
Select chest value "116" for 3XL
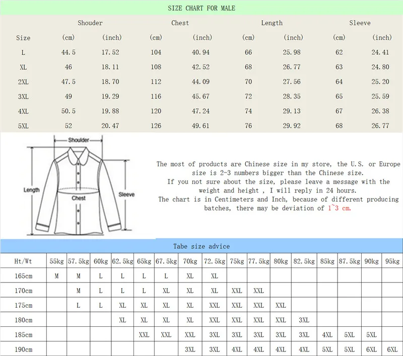click(156, 96)
